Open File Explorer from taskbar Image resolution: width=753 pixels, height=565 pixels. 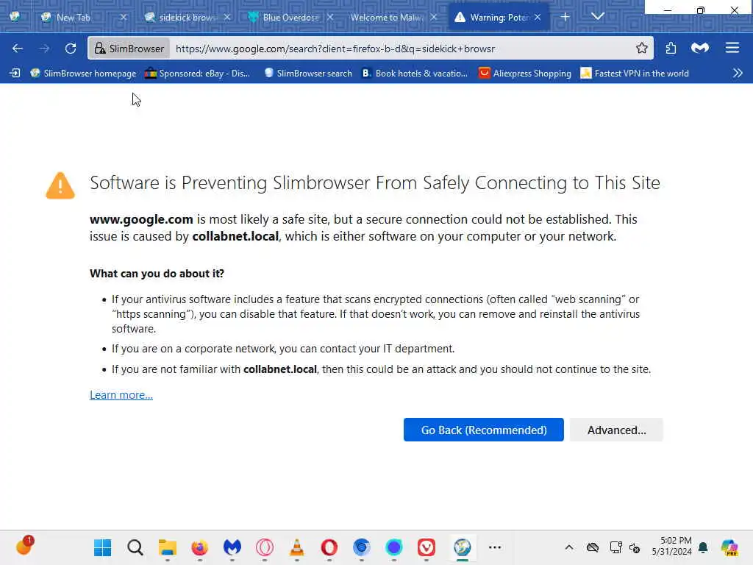point(167,547)
